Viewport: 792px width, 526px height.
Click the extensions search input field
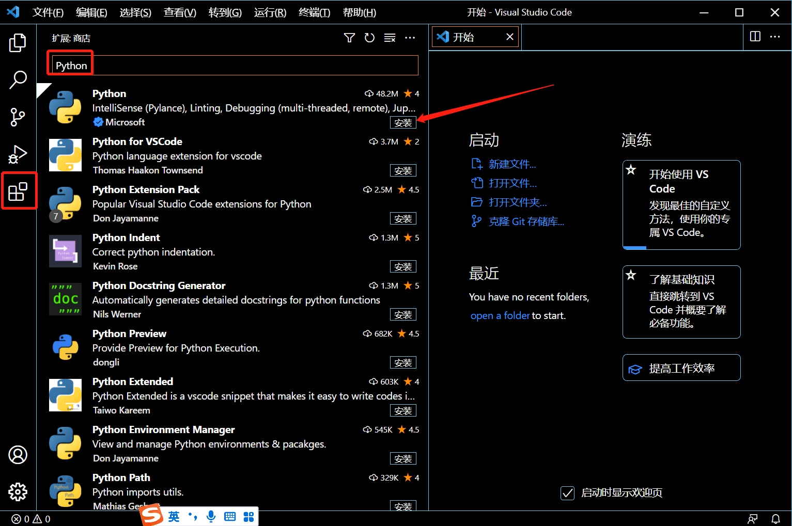235,66
